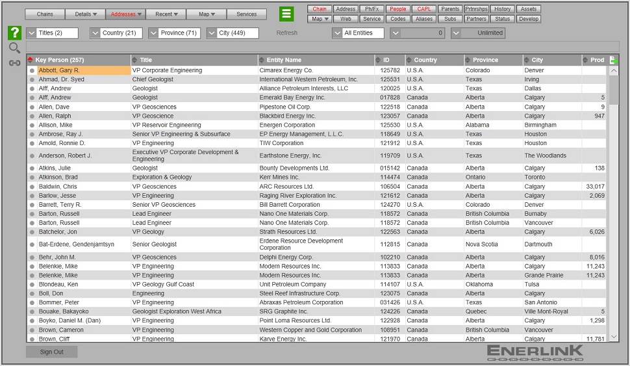Click the Refresh button
The width and height of the screenshot is (630, 366).
(287, 33)
